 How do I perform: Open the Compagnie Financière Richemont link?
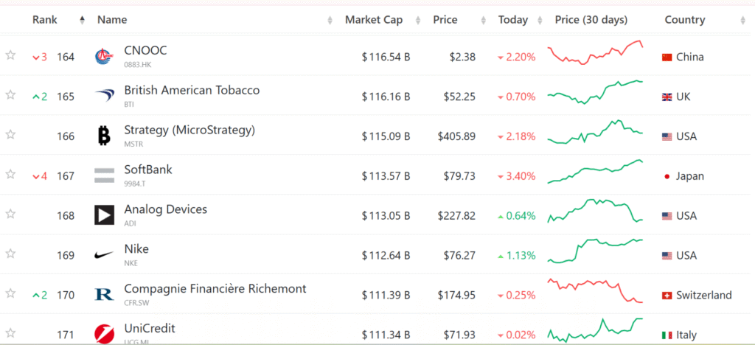pyautogui.click(x=215, y=289)
